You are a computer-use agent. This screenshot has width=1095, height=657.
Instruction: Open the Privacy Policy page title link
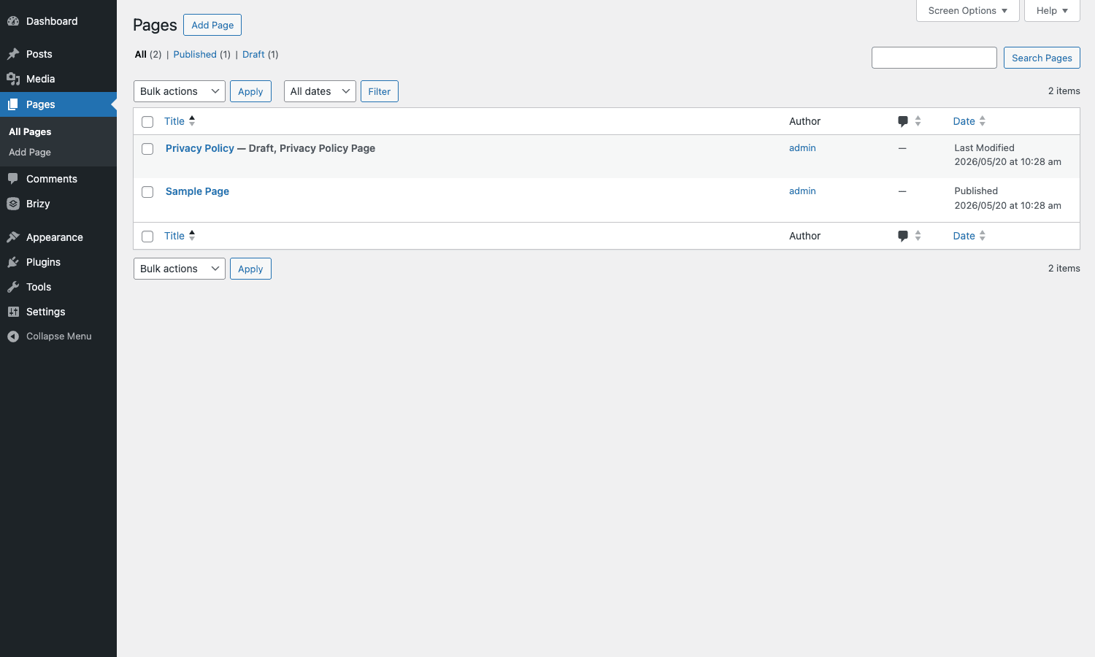pos(200,148)
